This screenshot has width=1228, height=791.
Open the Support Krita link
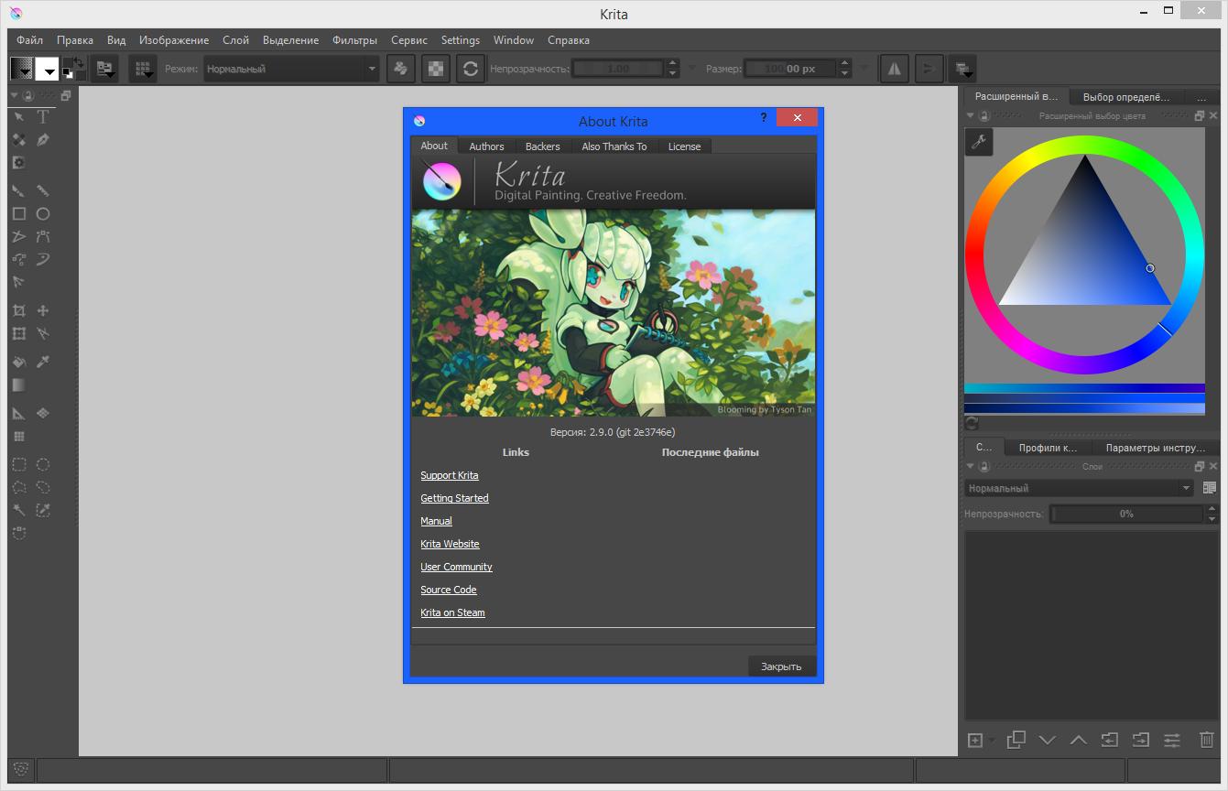click(x=450, y=475)
